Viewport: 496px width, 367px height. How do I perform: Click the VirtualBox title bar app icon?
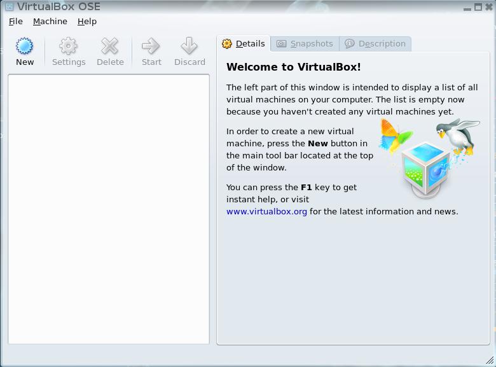10,6
